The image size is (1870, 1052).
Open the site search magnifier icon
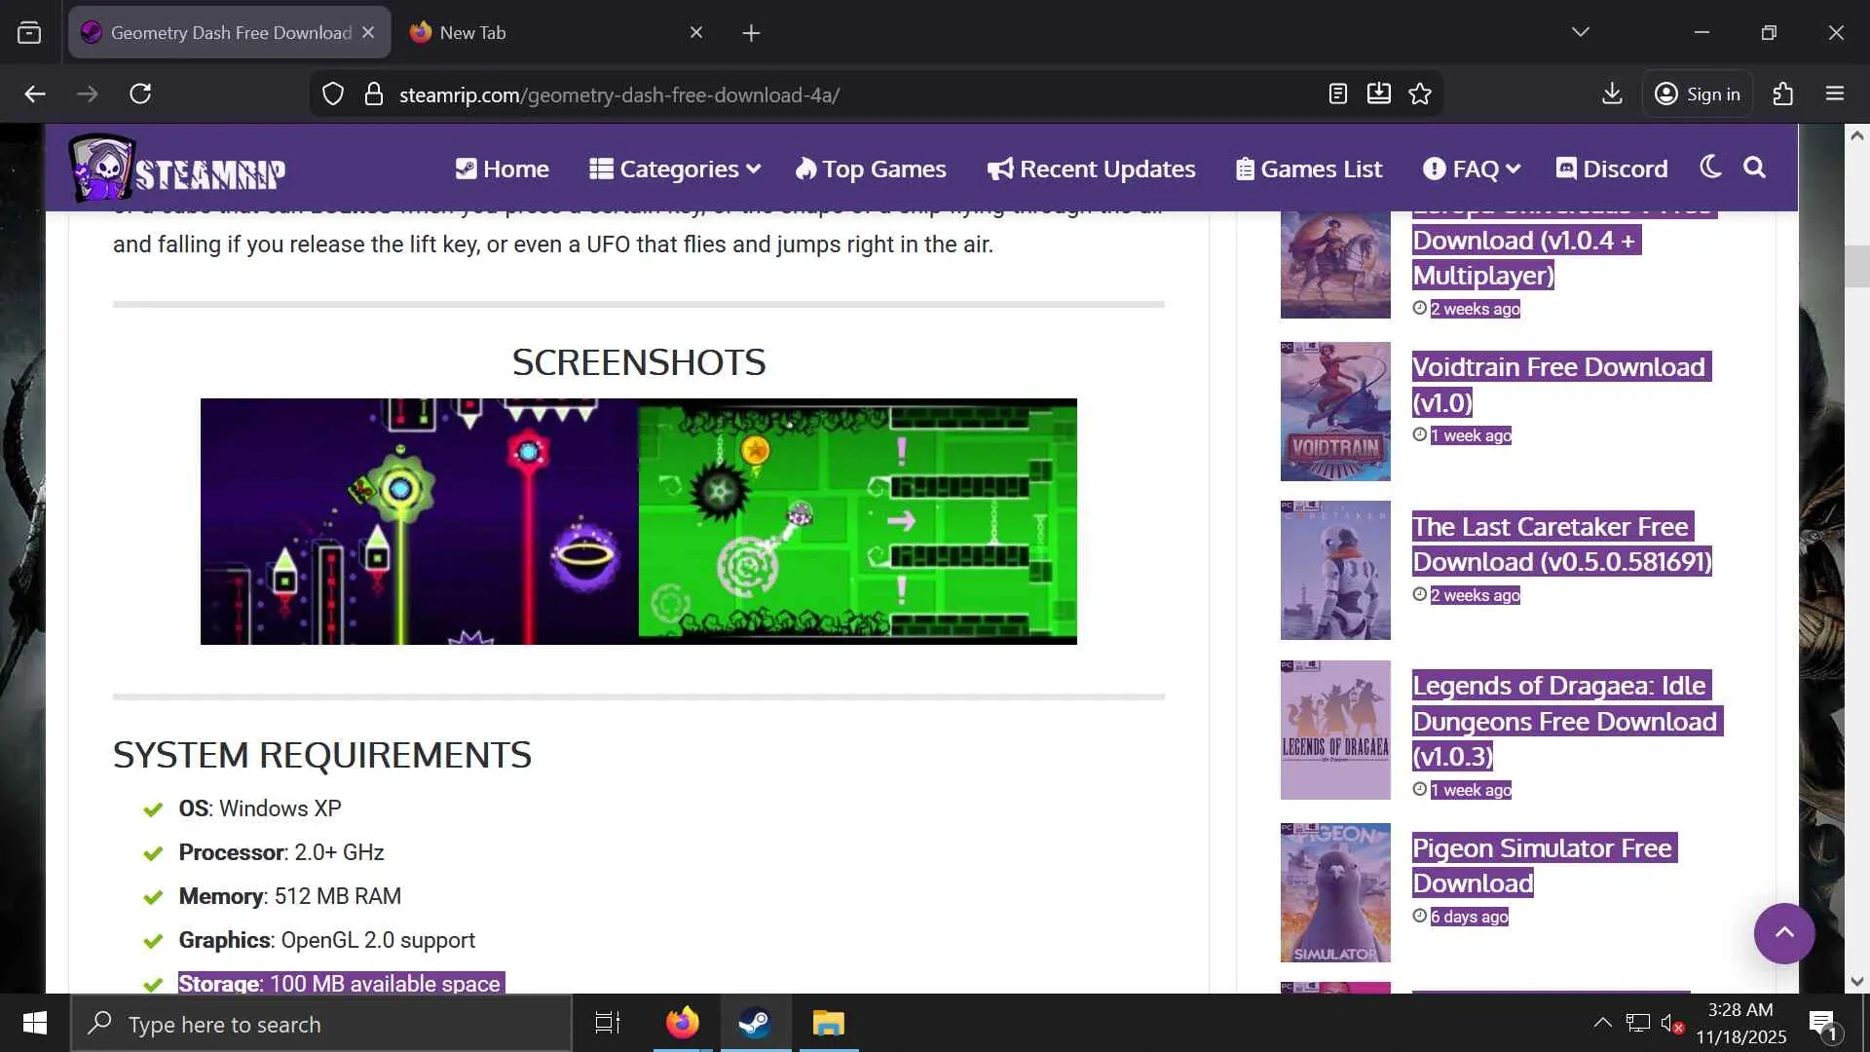coord(1754,168)
